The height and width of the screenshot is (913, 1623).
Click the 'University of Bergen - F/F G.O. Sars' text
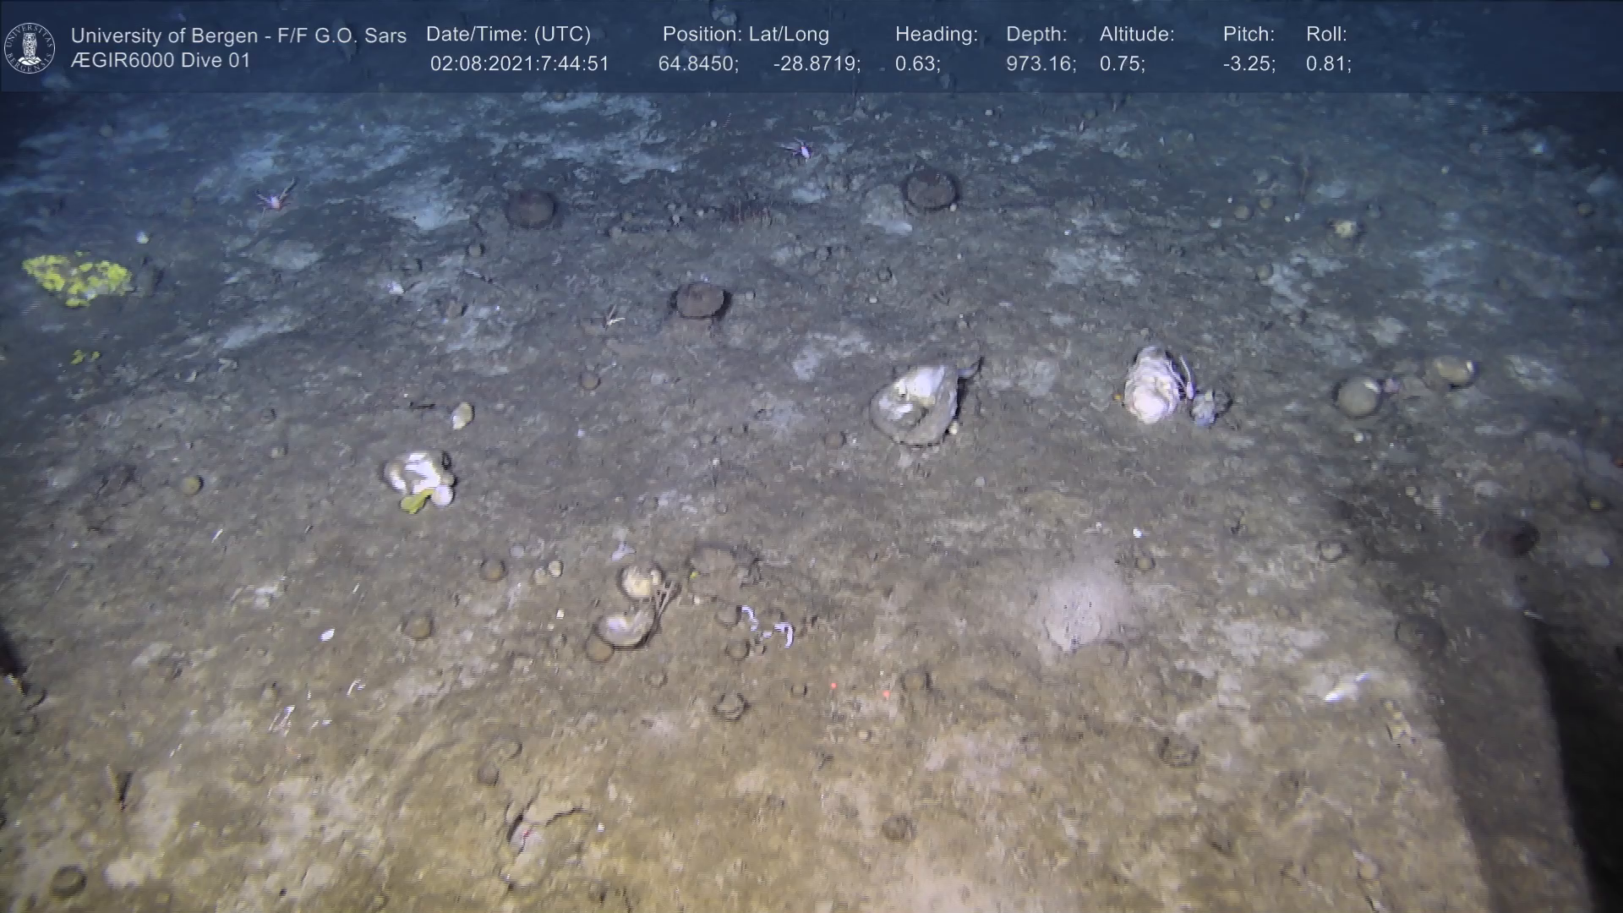coord(238,36)
